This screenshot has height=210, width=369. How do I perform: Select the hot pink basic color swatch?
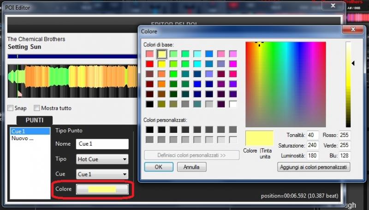tap(233, 74)
